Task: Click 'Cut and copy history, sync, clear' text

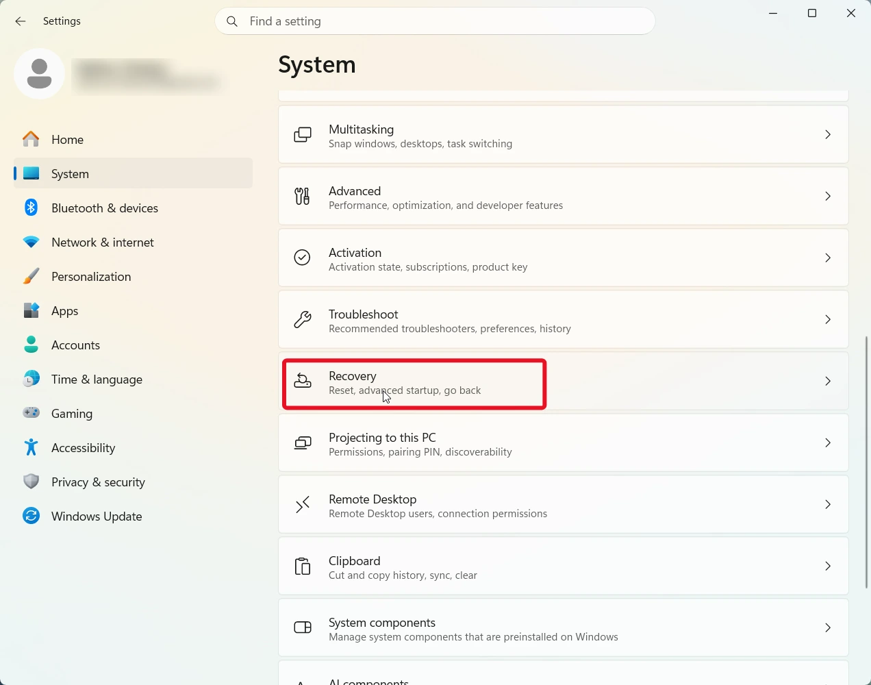Action: coord(403,575)
